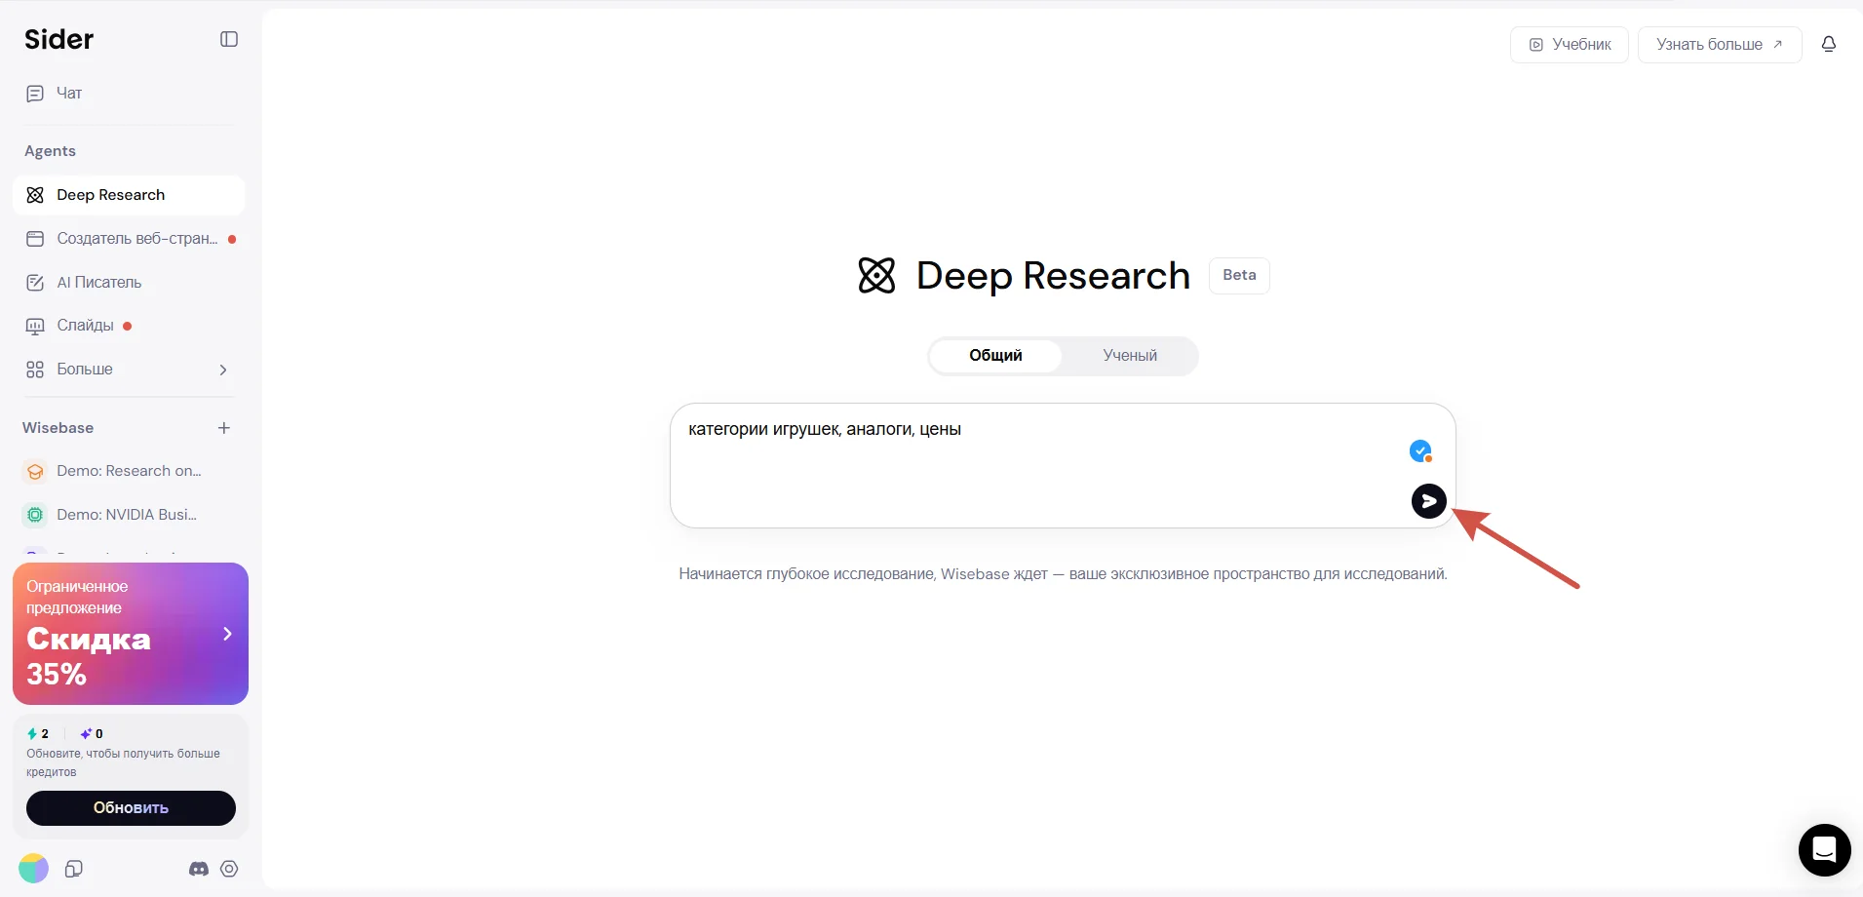Open the AI Писатель agent
Image resolution: width=1863 pixels, height=897 pixels.
(129, 283)
